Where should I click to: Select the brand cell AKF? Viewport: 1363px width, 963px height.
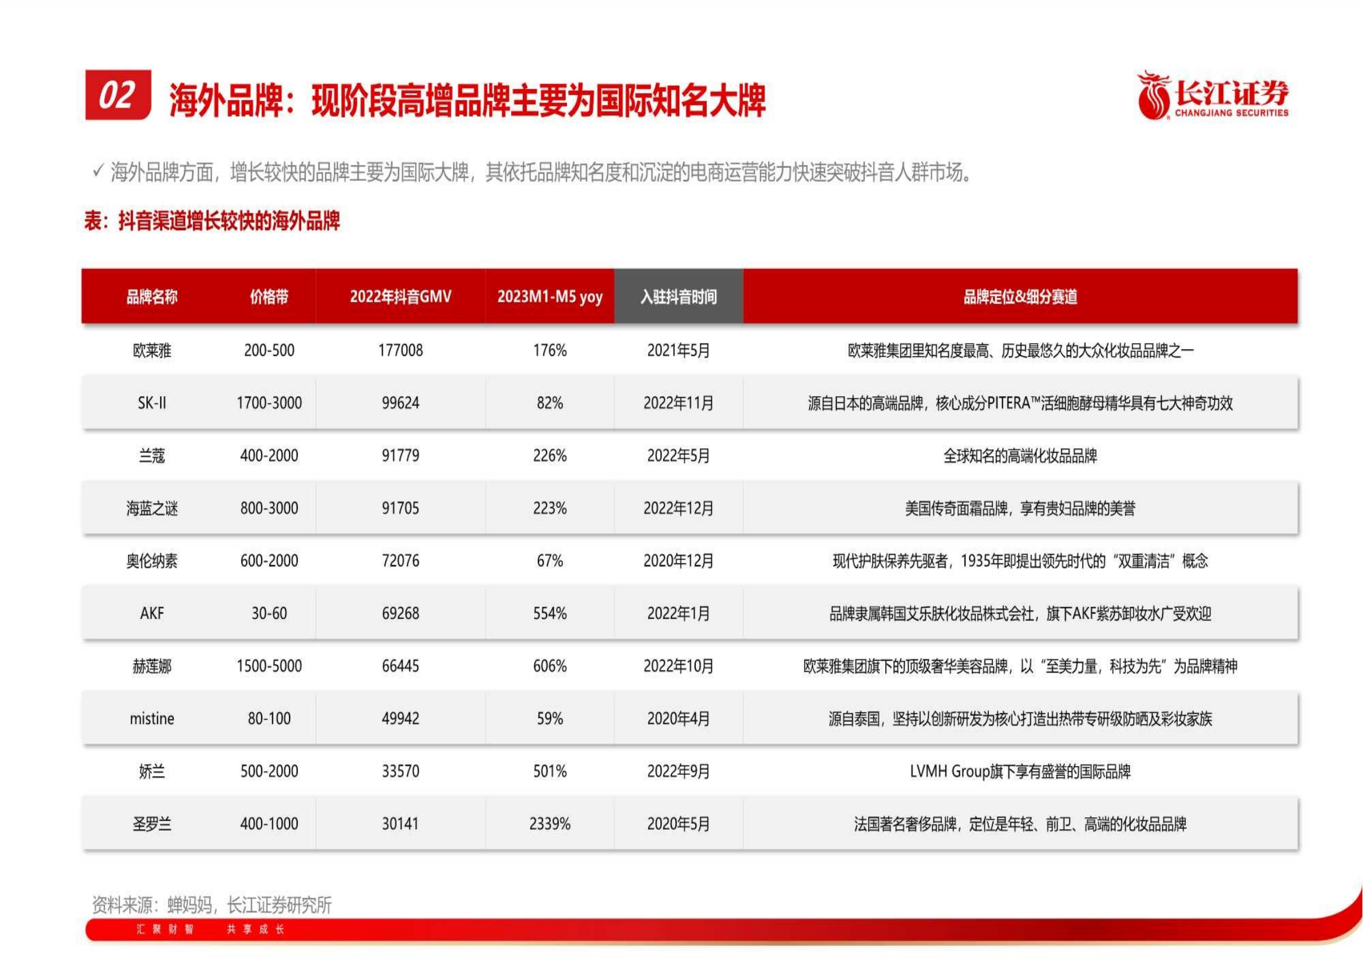152,613
